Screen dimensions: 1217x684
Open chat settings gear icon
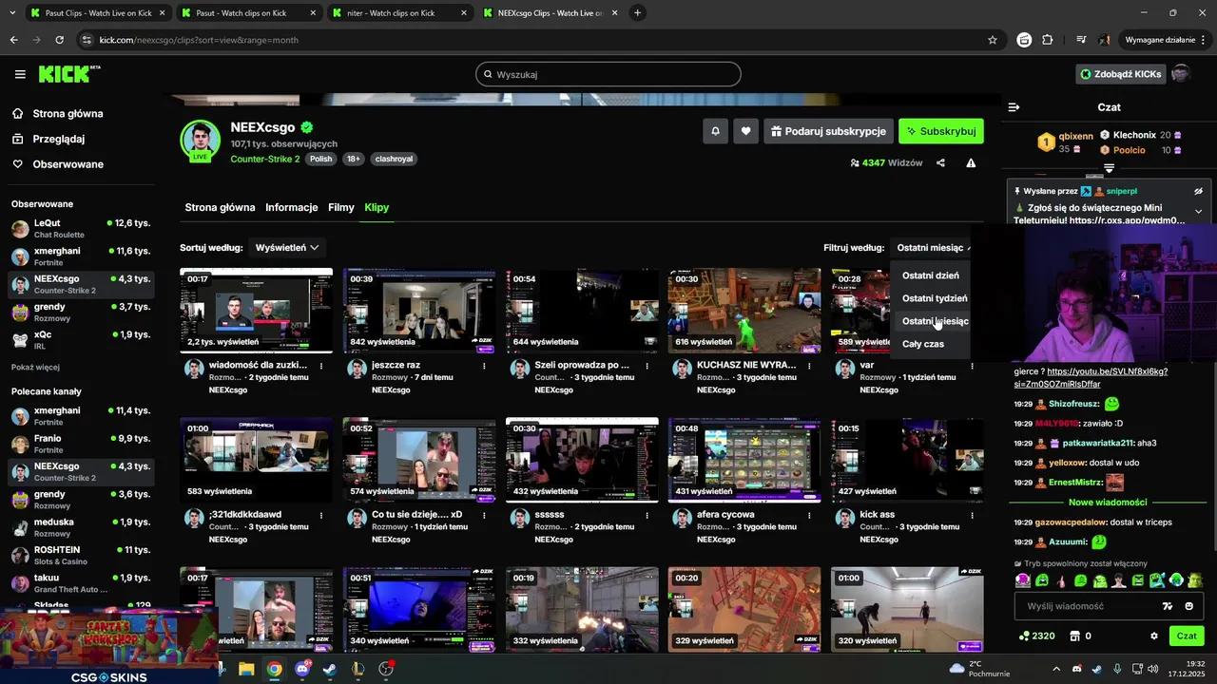[1154, 636]
